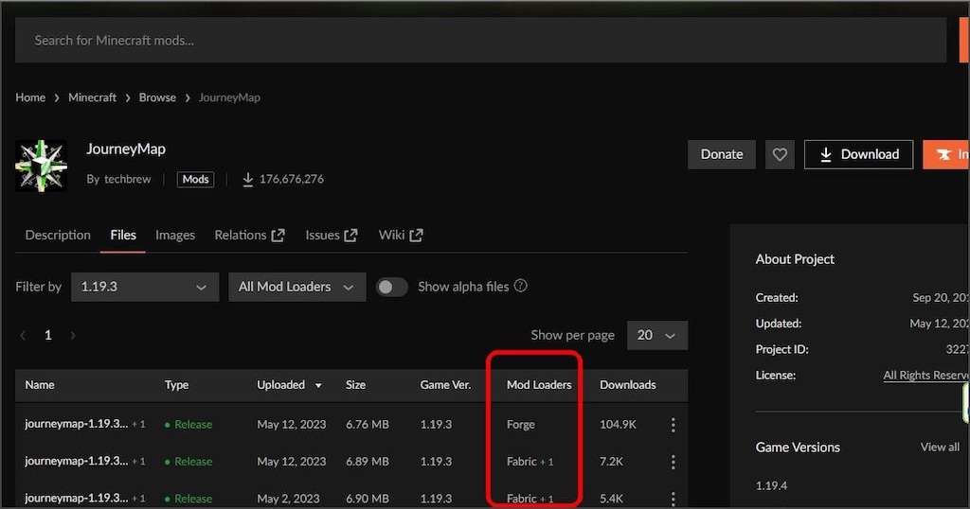
Task: Open the three-dot menu for the Forge file row
Action: point(674,425)
